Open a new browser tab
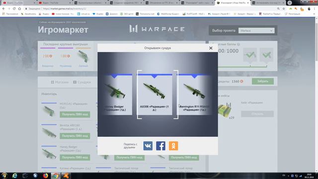The width and height of the screenshot is (318, 179). (290, 2)
